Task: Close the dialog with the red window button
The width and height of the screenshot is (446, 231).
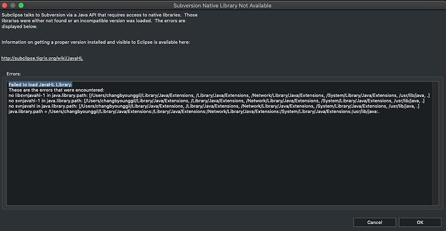Action: [x=5, y=5]
